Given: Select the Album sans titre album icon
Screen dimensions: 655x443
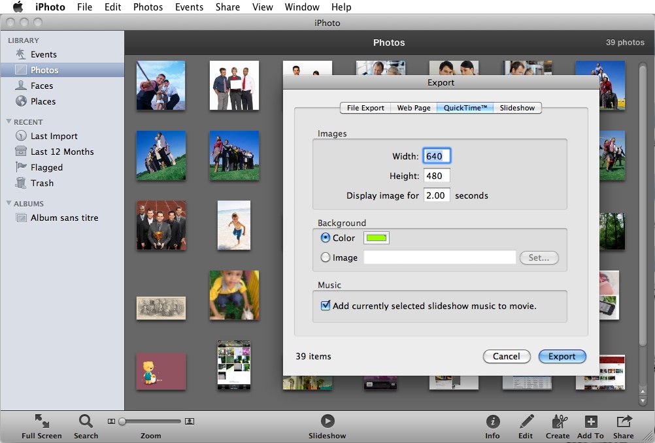Looking at the screenshot, I should point(21,218).
